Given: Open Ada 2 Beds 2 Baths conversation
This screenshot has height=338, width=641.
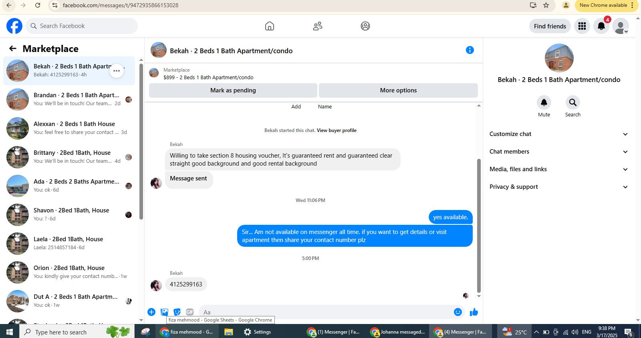Looking at the screenshot, I should pos(69,186).
